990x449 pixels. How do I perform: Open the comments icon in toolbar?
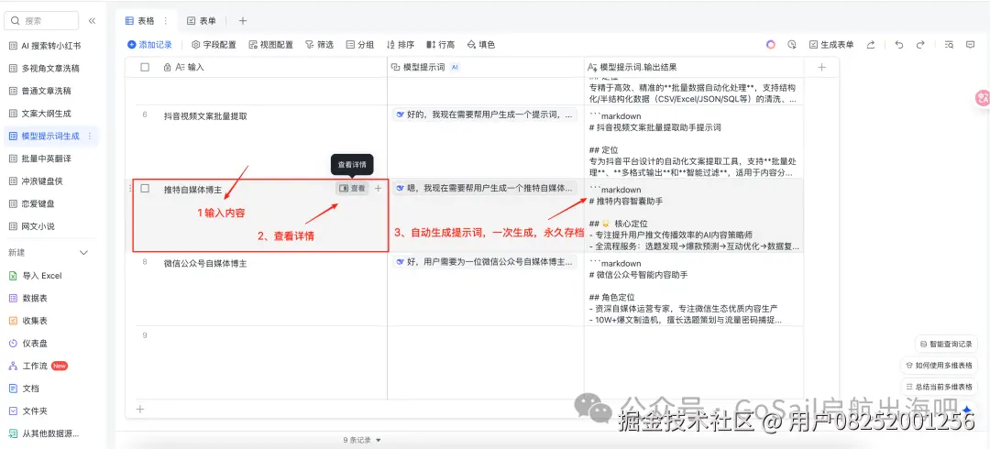click(x=971, y=45)
